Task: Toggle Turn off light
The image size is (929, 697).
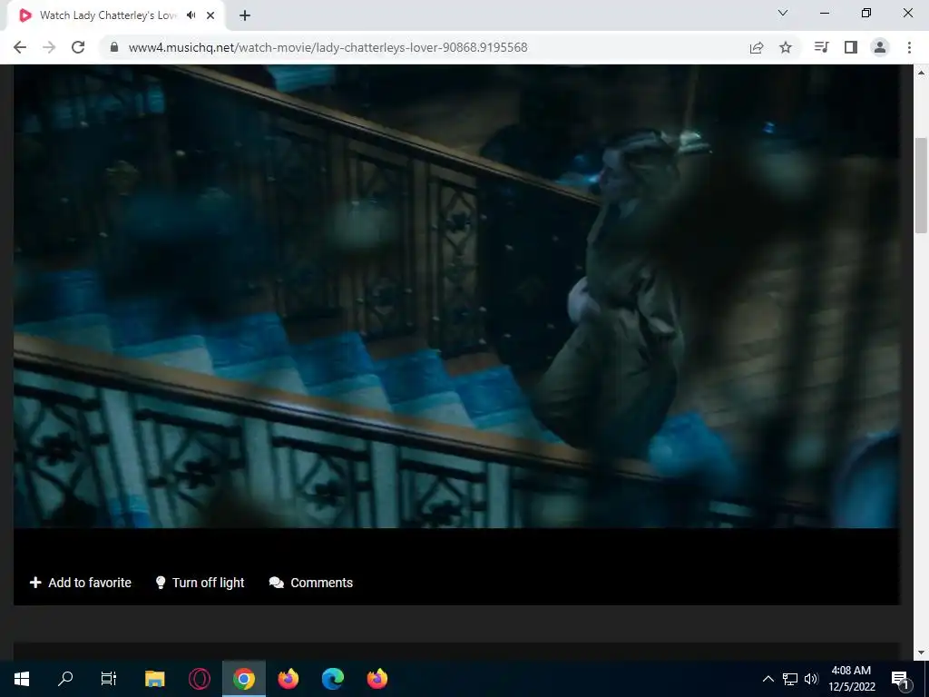Action: click(200, 583)
